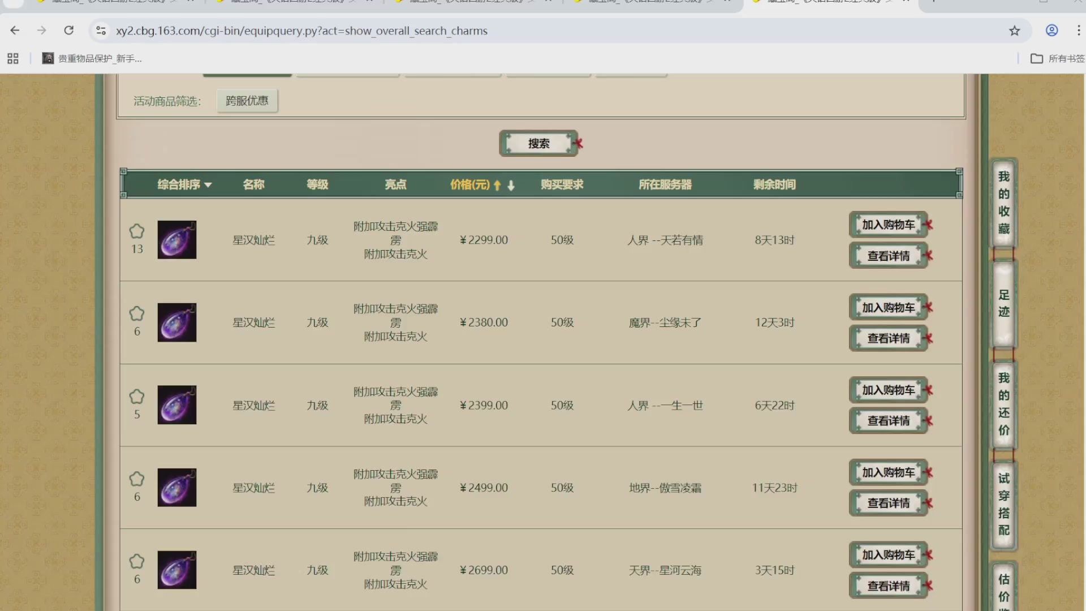Bookmark page with star icon
1086x611 pixels.
[1014, 31]
